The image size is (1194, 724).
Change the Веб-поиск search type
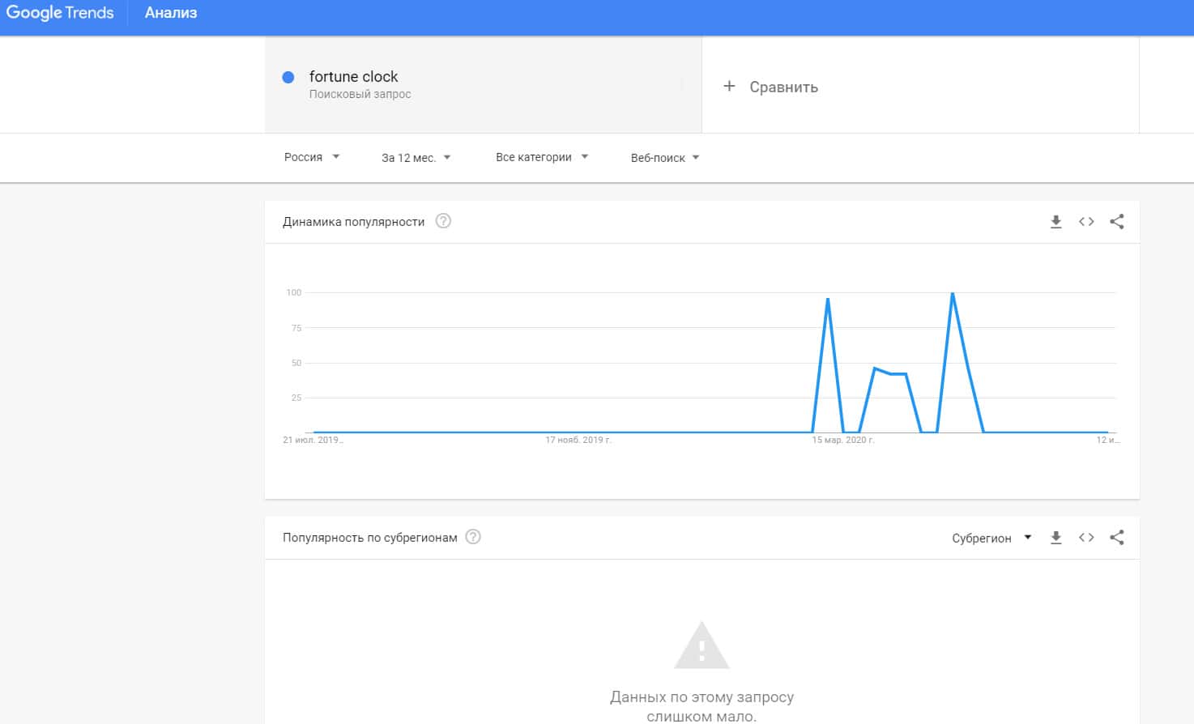pos(664,158)
